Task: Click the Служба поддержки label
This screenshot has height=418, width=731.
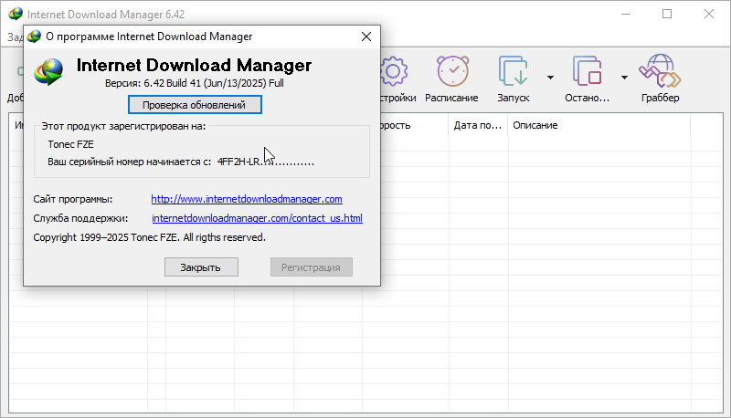Action: [x=80, y=218]
